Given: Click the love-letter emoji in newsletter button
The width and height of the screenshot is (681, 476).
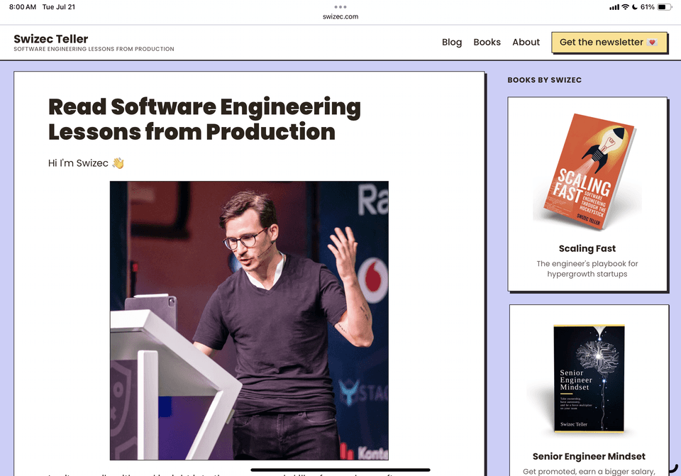Looking at the screenshot, I should (x=652, y=42).
